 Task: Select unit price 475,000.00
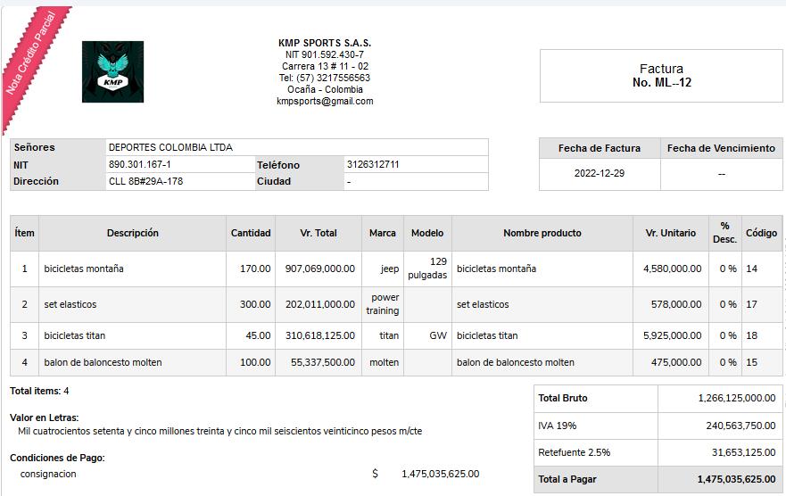[x=676, y=362]
